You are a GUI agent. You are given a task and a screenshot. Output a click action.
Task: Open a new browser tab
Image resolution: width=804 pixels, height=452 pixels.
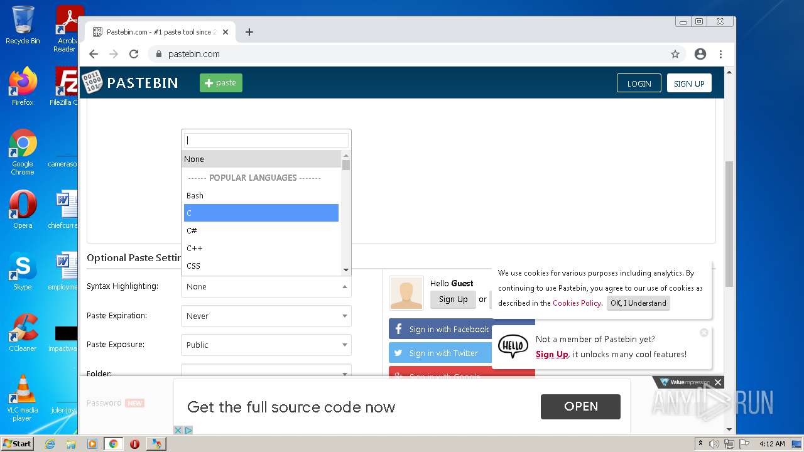pyautogui.click(x=249, y=32)
